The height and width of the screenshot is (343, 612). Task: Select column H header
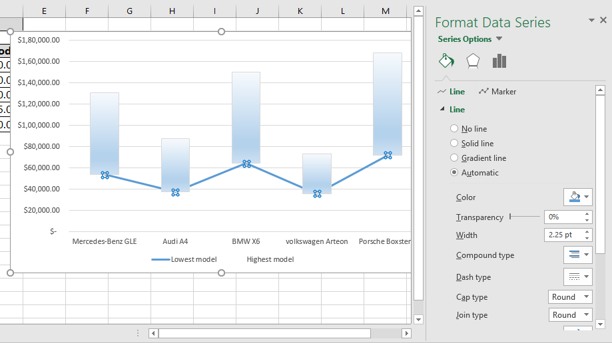(172, 11)
